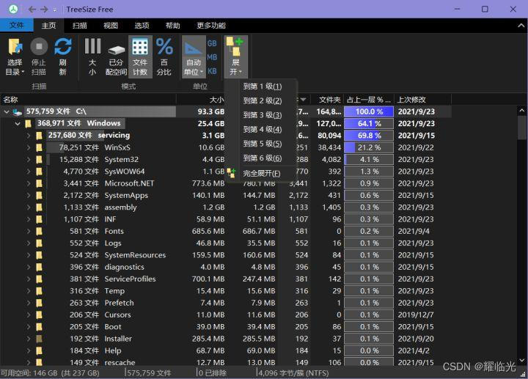Click the C:\ drive icon
Viewport: 528px width, 379px height.
[18, 111]
